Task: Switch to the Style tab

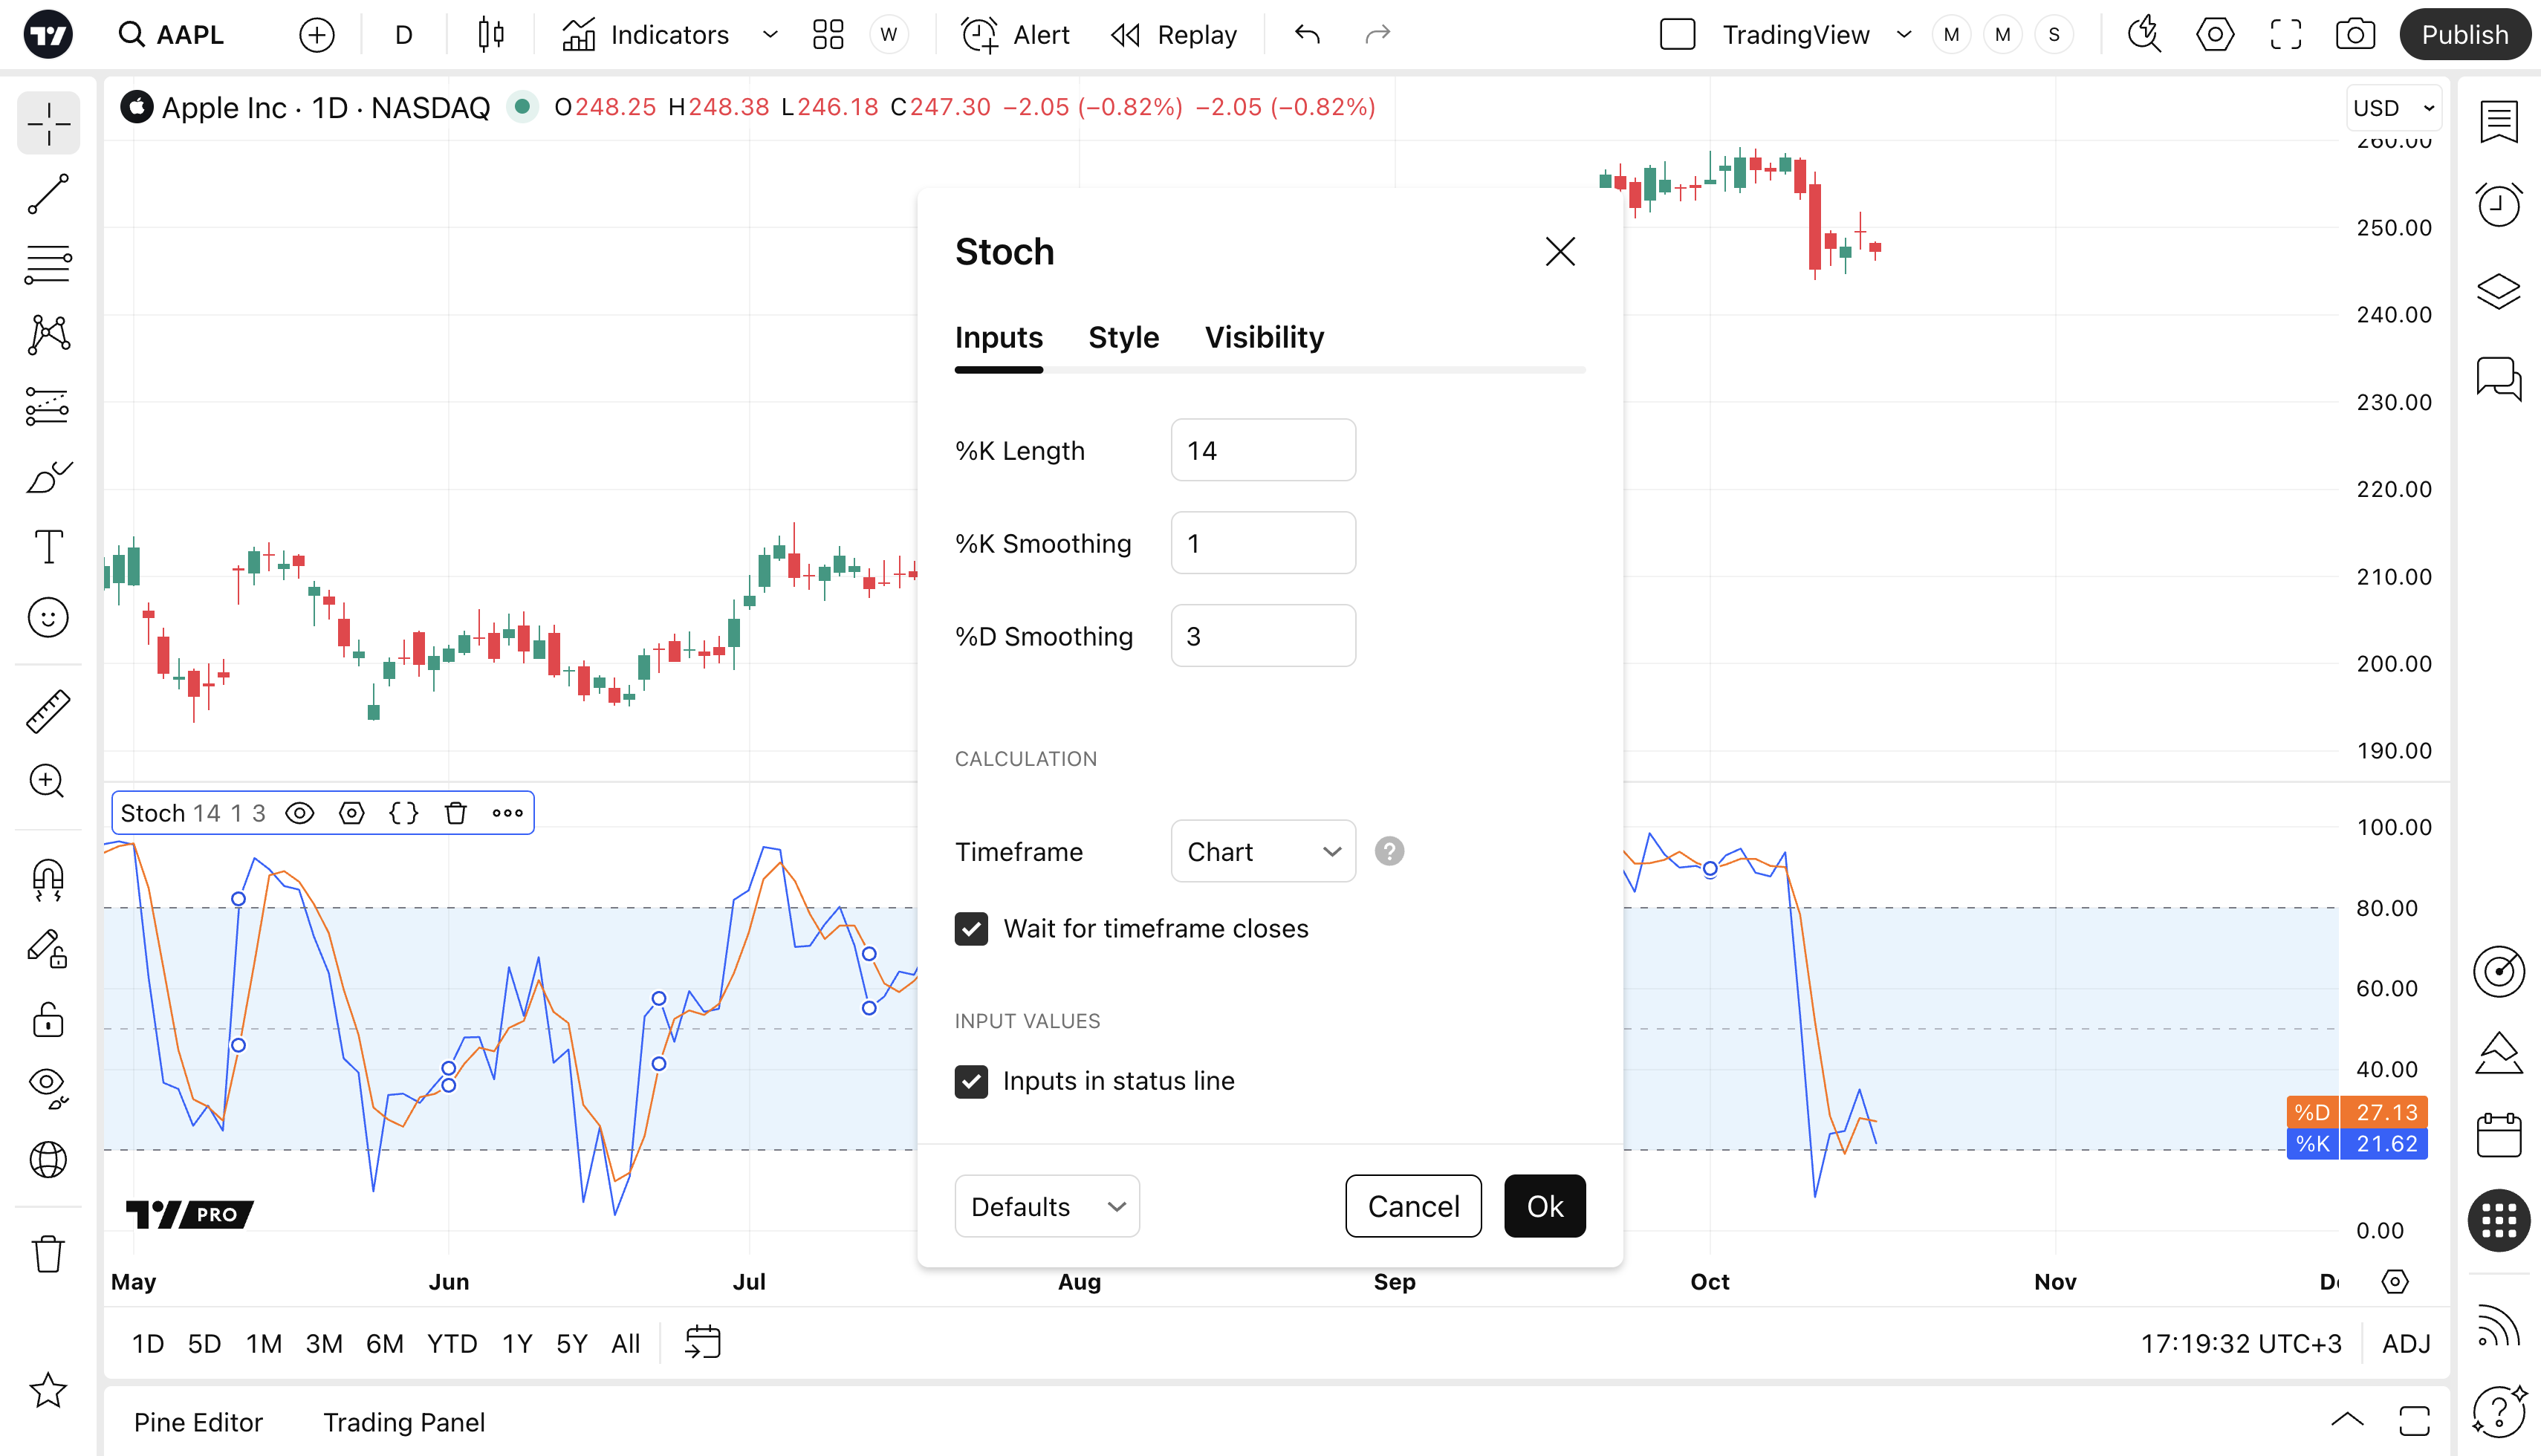Action: click(x=1123, y=338)
